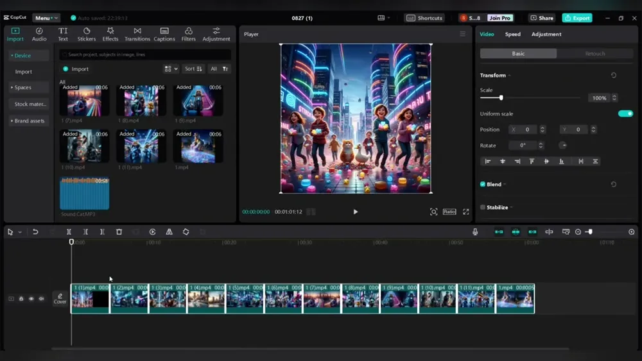Open the Stickers panel

click(87, 34)
